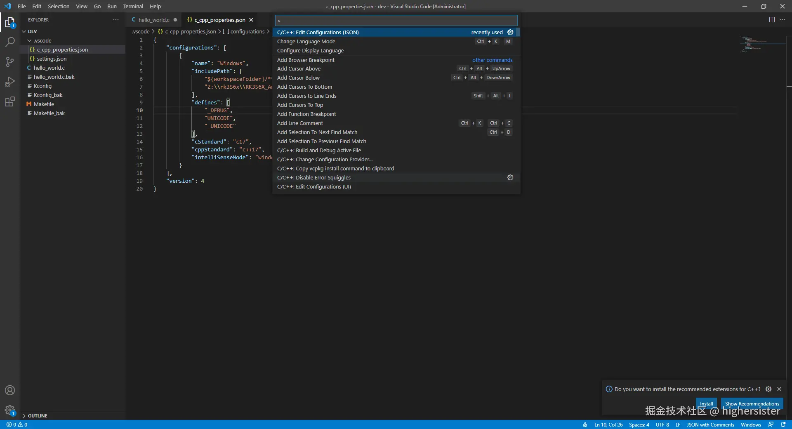Screen dimensions: 792x429
Task: Run C/C++: Edit Configurations (JSON) command
Action: [396, 32]
